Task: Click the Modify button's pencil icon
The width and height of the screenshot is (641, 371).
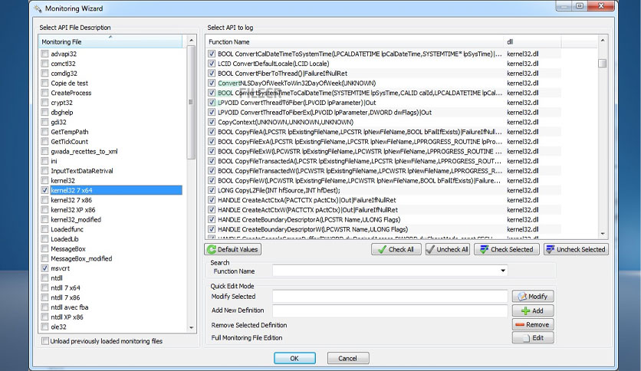Action: pos(522,296)
